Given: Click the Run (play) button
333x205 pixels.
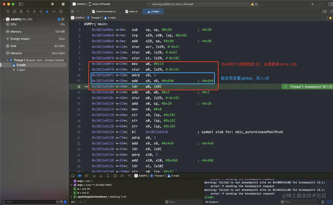Looking at the screenshot, I should (53, 4).
